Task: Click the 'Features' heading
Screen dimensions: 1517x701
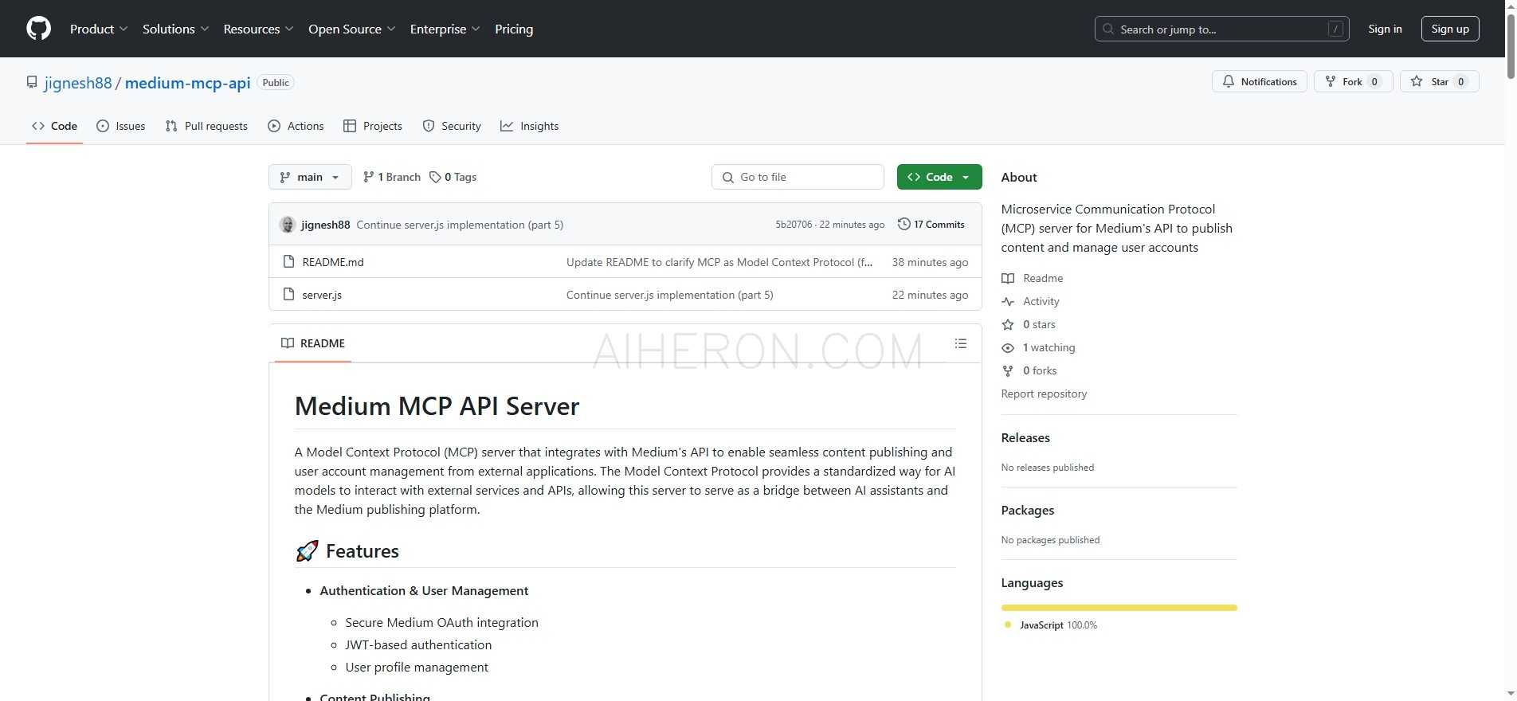Action: pyautogui.click(x=363, y=551)
